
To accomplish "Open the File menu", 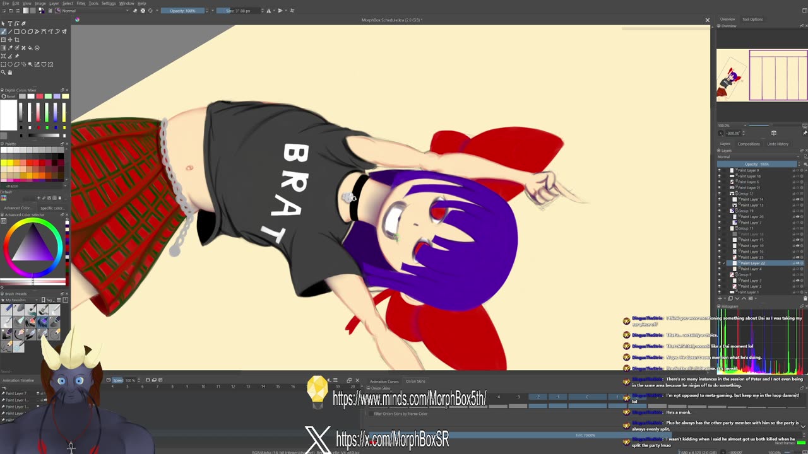I will coord(6,3).
